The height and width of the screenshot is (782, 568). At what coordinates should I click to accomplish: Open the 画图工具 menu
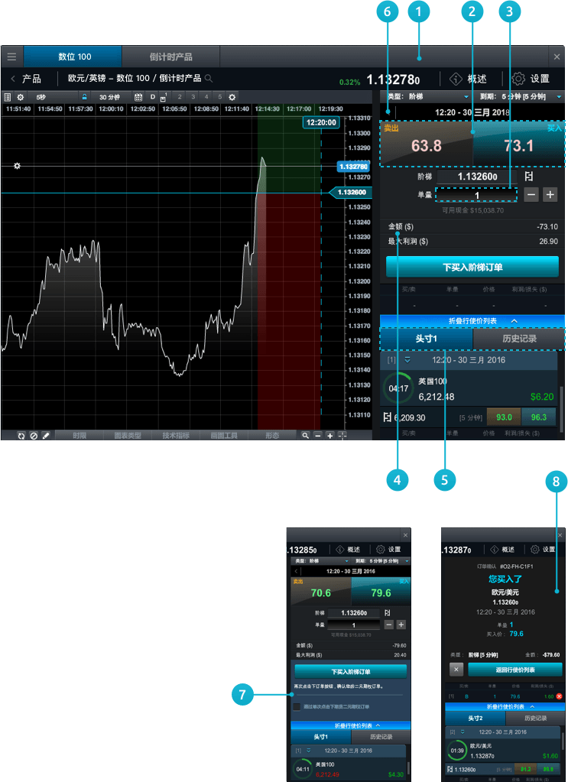pyautogui.click(x=224, y=436)
